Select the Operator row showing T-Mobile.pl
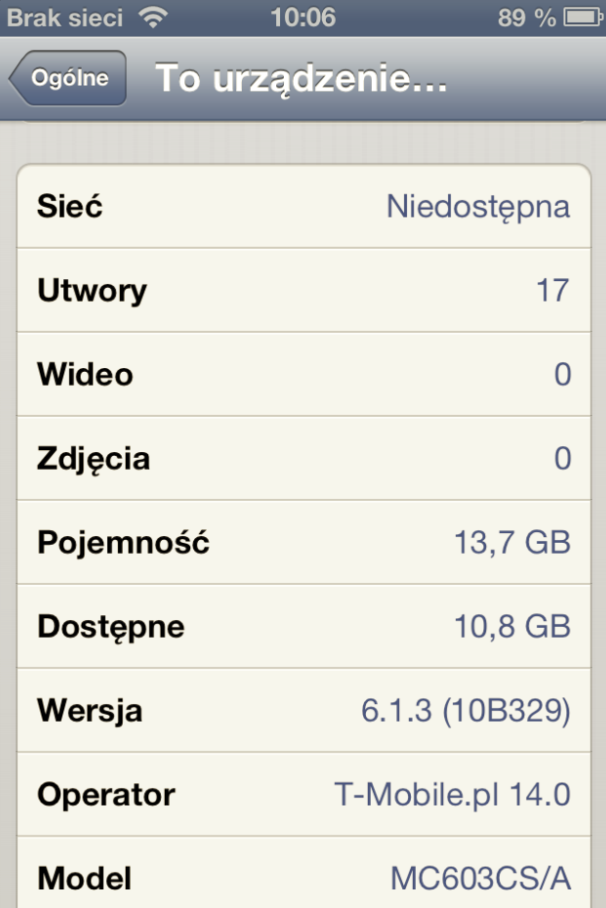 coord(303,795)
